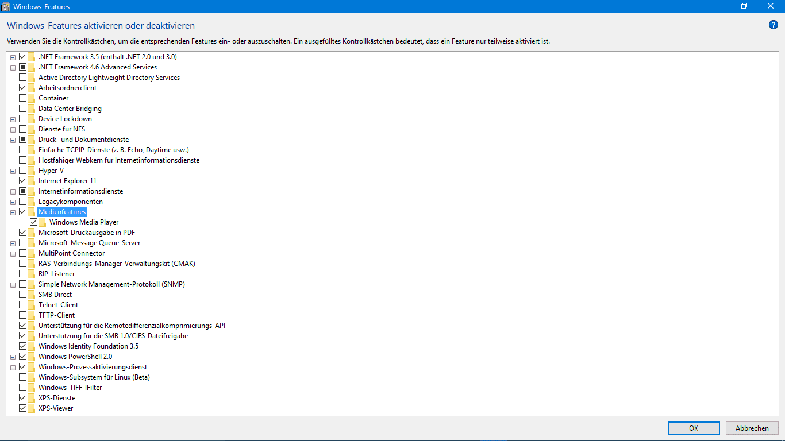
Task: Disable Internet Explorer 11 checkbox
Action: coord(23,181)
